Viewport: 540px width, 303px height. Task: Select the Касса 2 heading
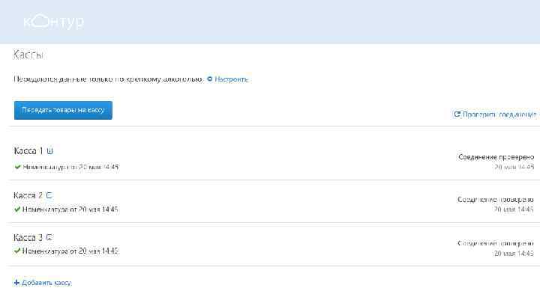[28, 195]
